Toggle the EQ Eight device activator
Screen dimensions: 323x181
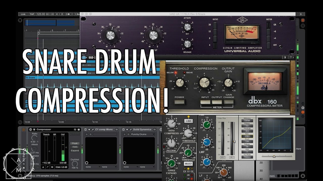24,129
